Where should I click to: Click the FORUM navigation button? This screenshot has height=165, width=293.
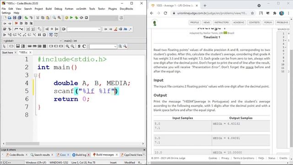pos(268,22)
